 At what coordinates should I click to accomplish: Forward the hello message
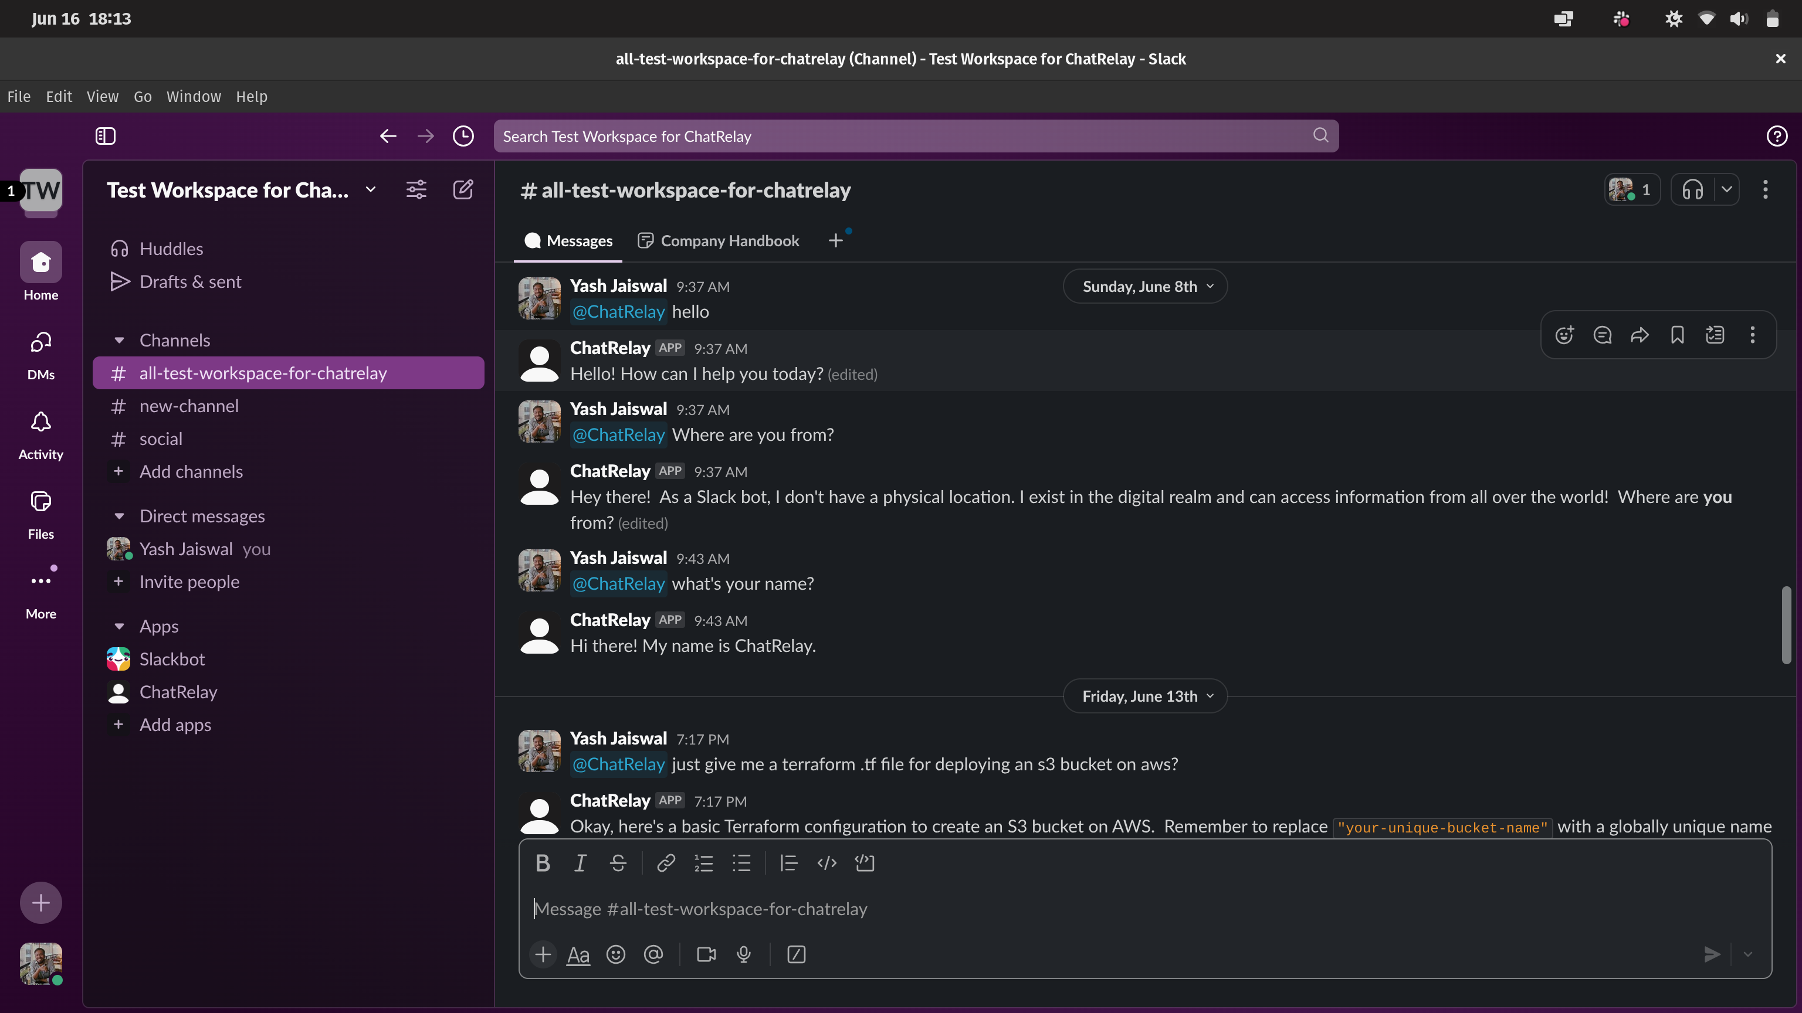[x=1640, y=335]
